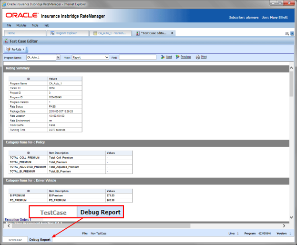The height and width of the screenshot is (245, 297).
Task: Click the Running Time 0.977 seconds value
Action: (57, 130)
